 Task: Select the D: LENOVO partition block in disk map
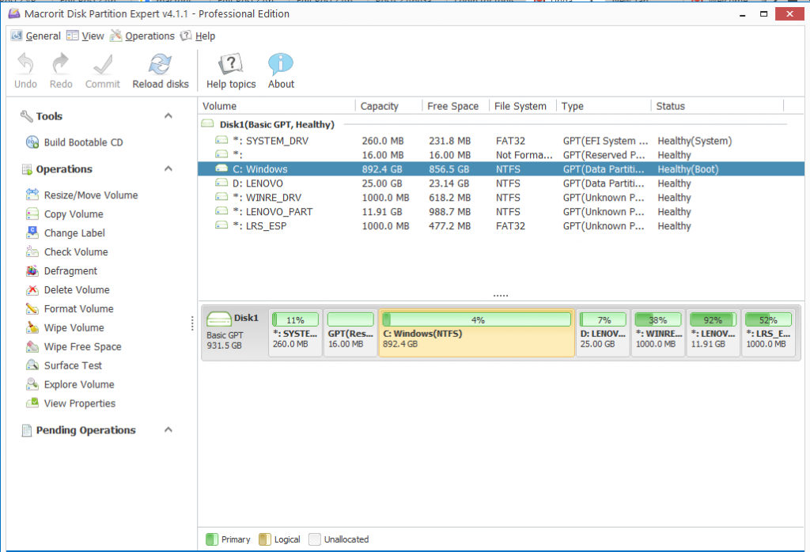coord(602,333)
